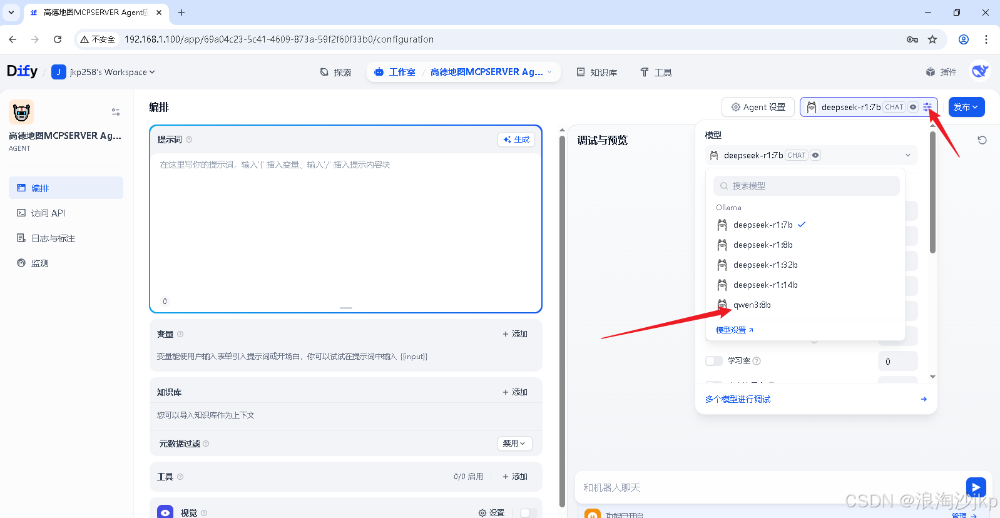
Task: Show the learning rate help icon
Action: [x=757, y=361]
